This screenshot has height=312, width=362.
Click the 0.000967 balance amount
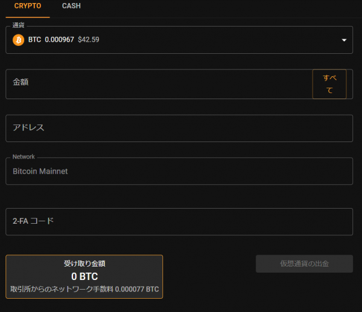(x=59, y=39)
